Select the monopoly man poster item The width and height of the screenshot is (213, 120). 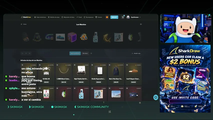coord(98,94)
